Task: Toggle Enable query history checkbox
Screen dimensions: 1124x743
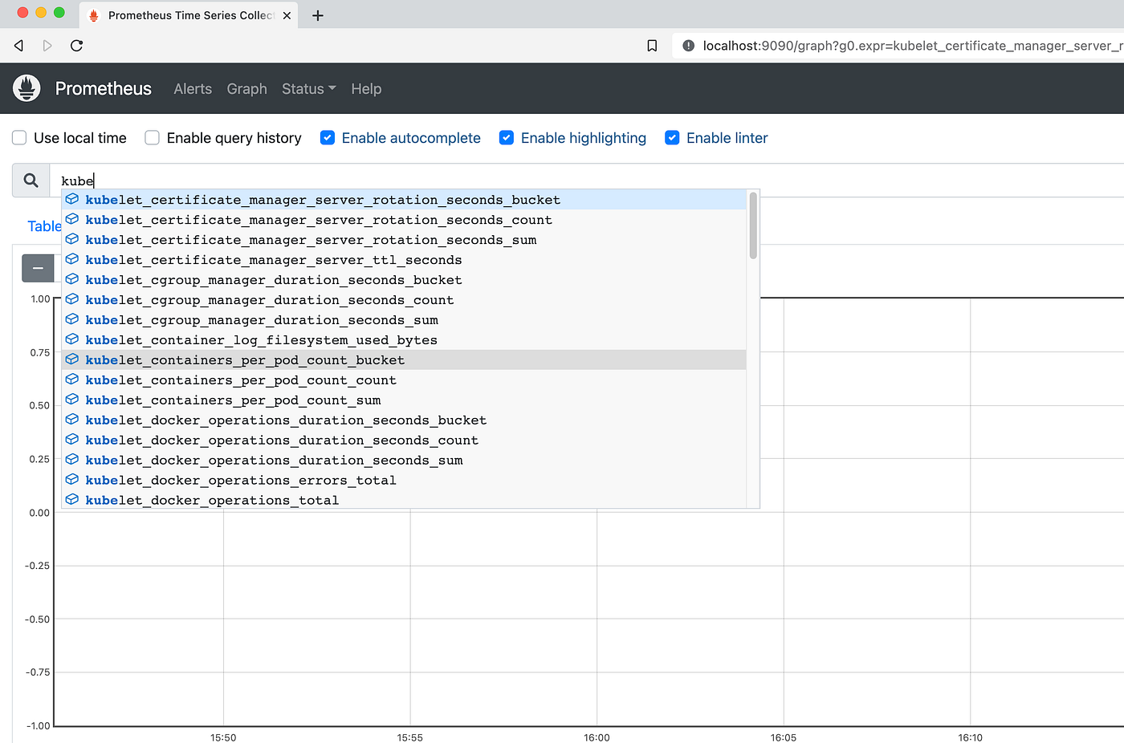Action: click(x=152, y=138)
